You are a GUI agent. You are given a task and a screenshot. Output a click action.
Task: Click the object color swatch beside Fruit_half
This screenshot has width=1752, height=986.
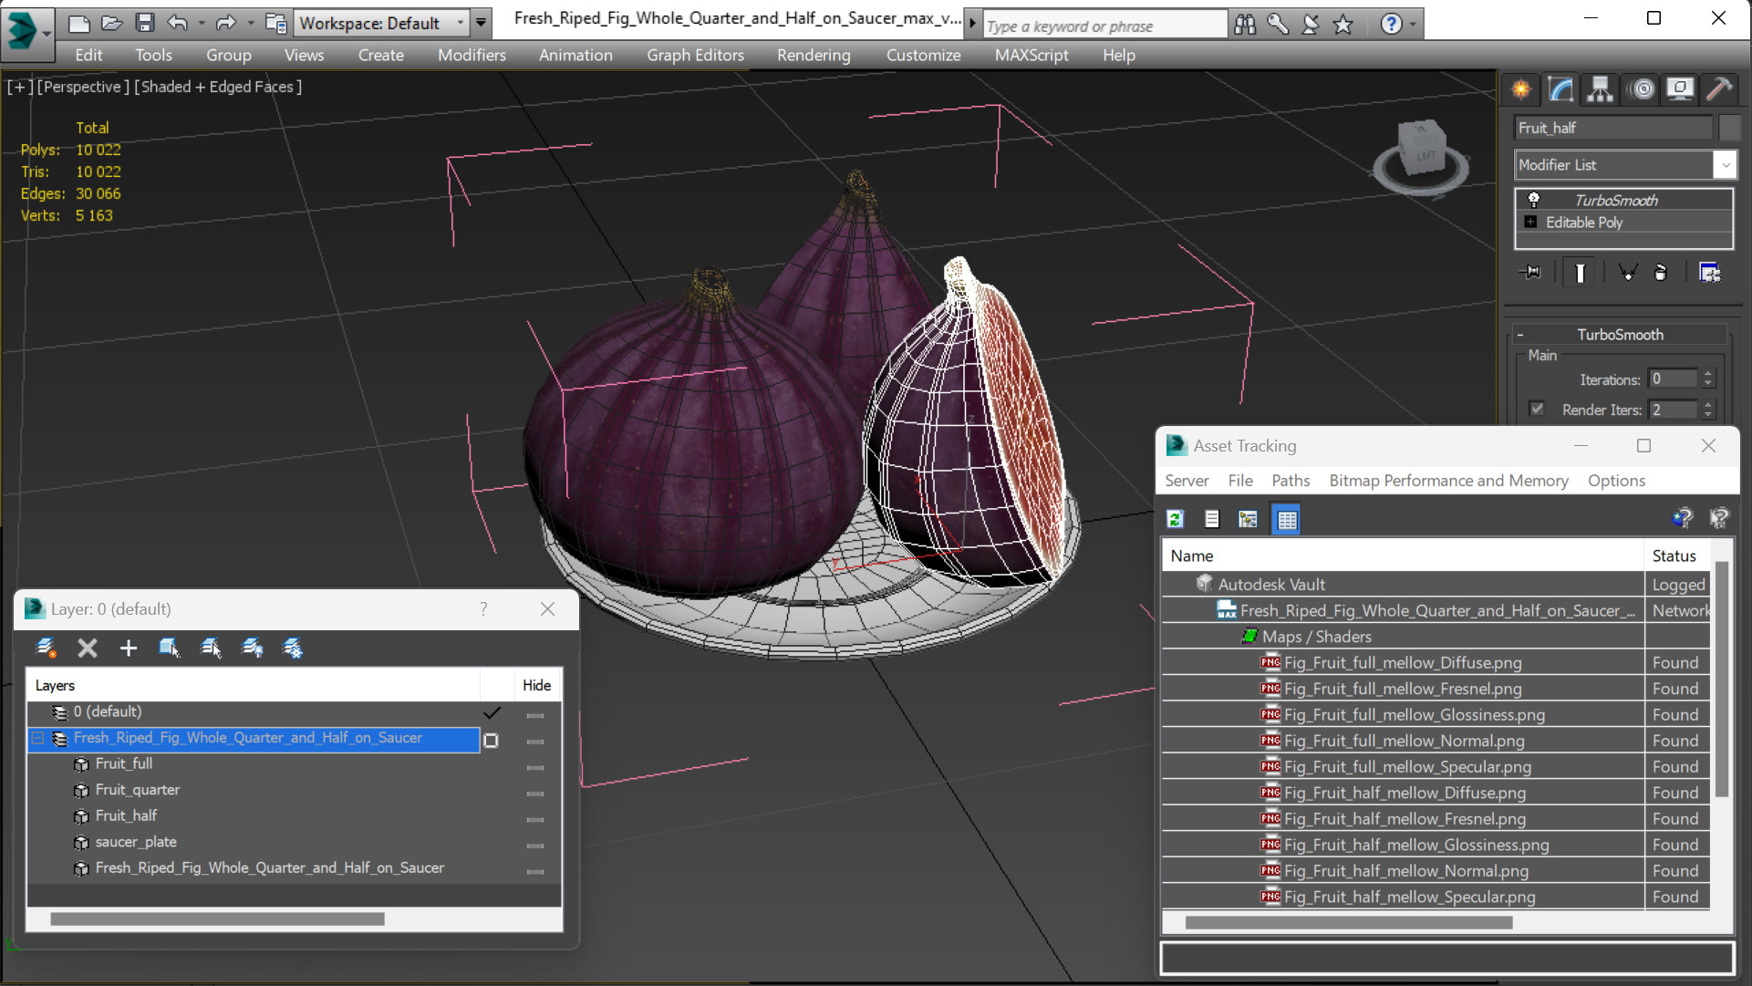1728,128
